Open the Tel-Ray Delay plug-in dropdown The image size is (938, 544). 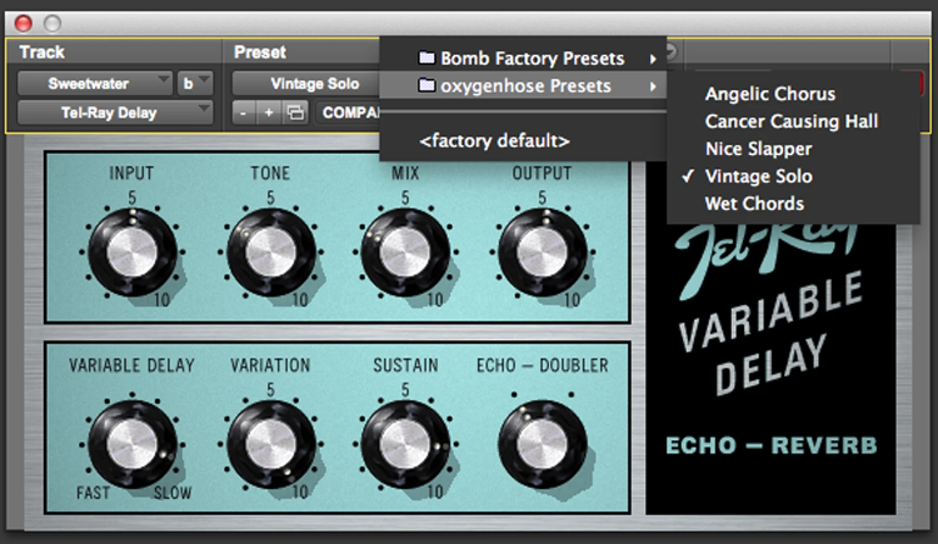[x=115, y=113]
